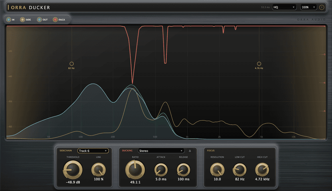The image size is (332, 191).
Task: Open the 100% zoom scale dropdown
Action: point(308,7)
